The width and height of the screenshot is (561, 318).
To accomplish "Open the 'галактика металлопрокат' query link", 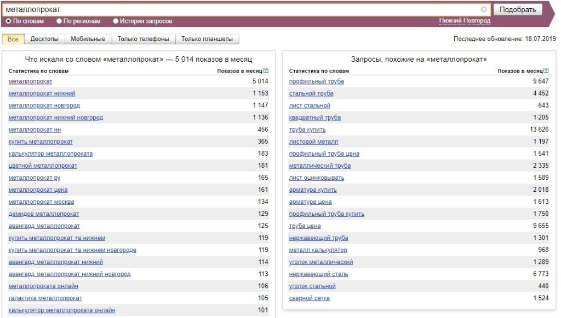I will (x=45, y=298).
